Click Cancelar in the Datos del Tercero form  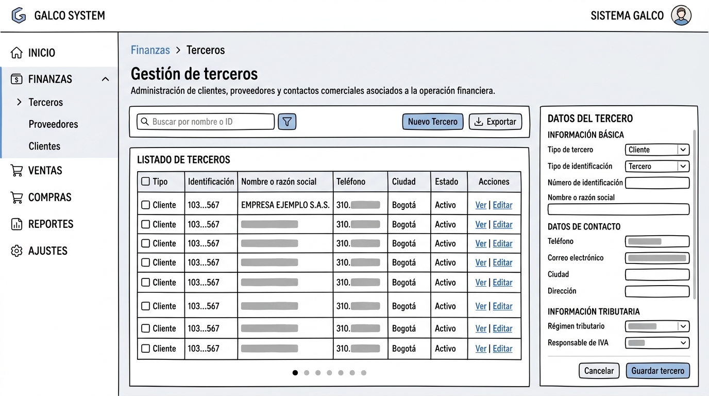tap(599, 370)
